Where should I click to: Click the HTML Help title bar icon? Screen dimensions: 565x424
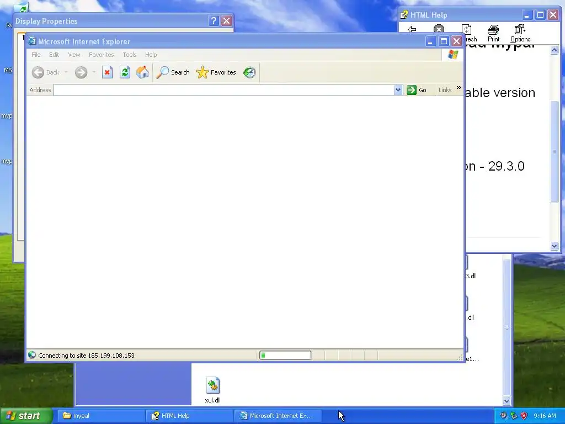tap(404, 15)
